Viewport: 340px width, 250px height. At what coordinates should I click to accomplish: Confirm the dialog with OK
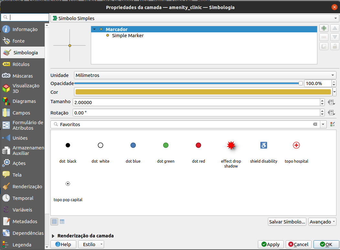click(326, 245)
